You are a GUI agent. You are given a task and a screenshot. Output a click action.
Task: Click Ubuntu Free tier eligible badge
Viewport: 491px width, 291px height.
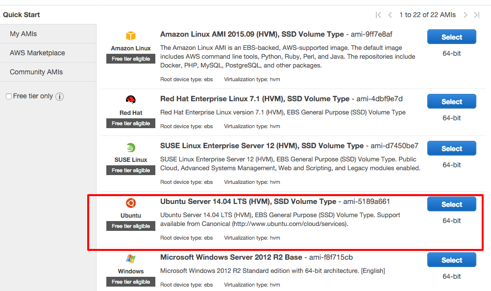[x=130, y=226]
